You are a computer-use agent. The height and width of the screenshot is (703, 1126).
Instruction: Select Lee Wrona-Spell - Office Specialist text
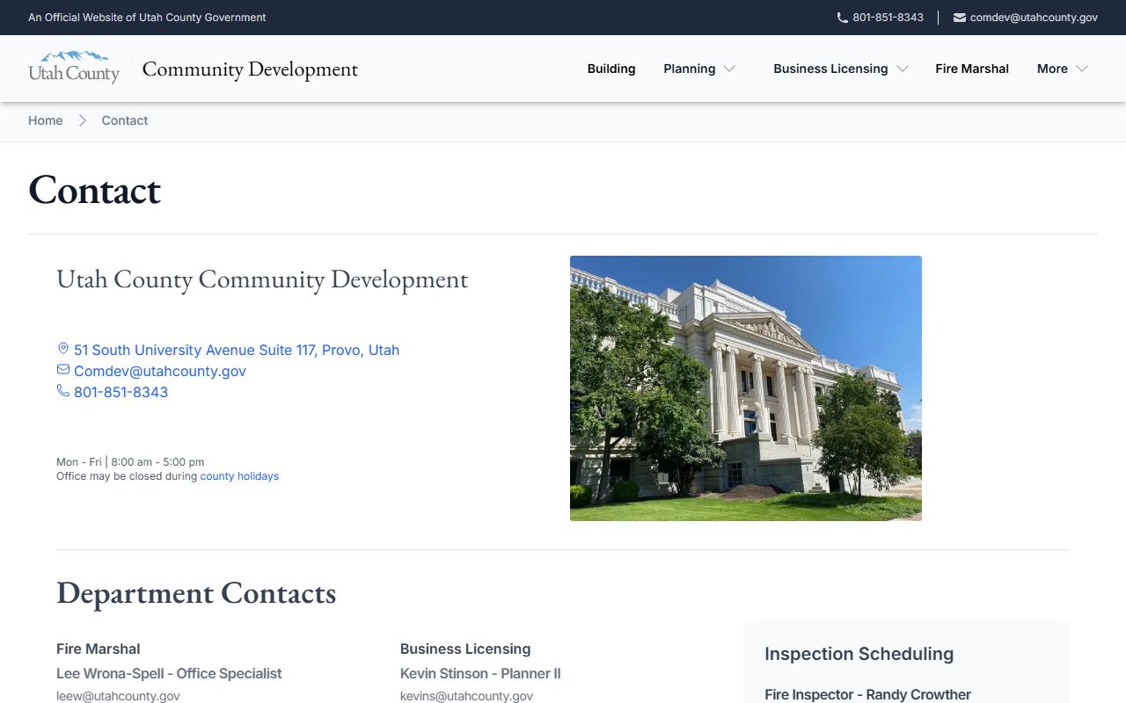[169, 674]
